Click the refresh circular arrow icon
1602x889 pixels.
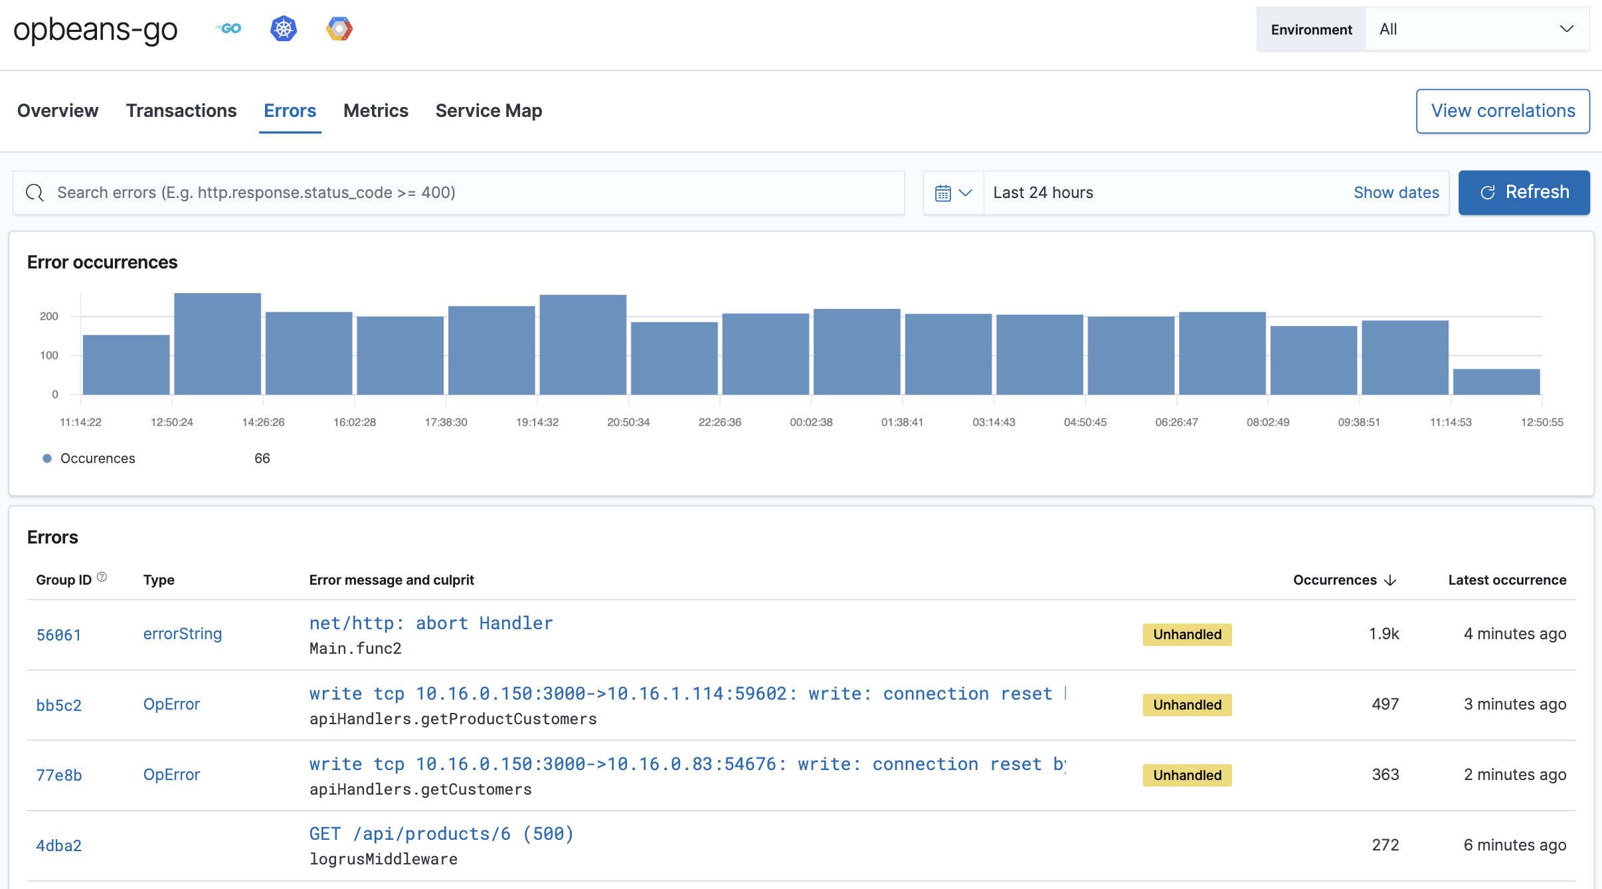[1488, 192]
